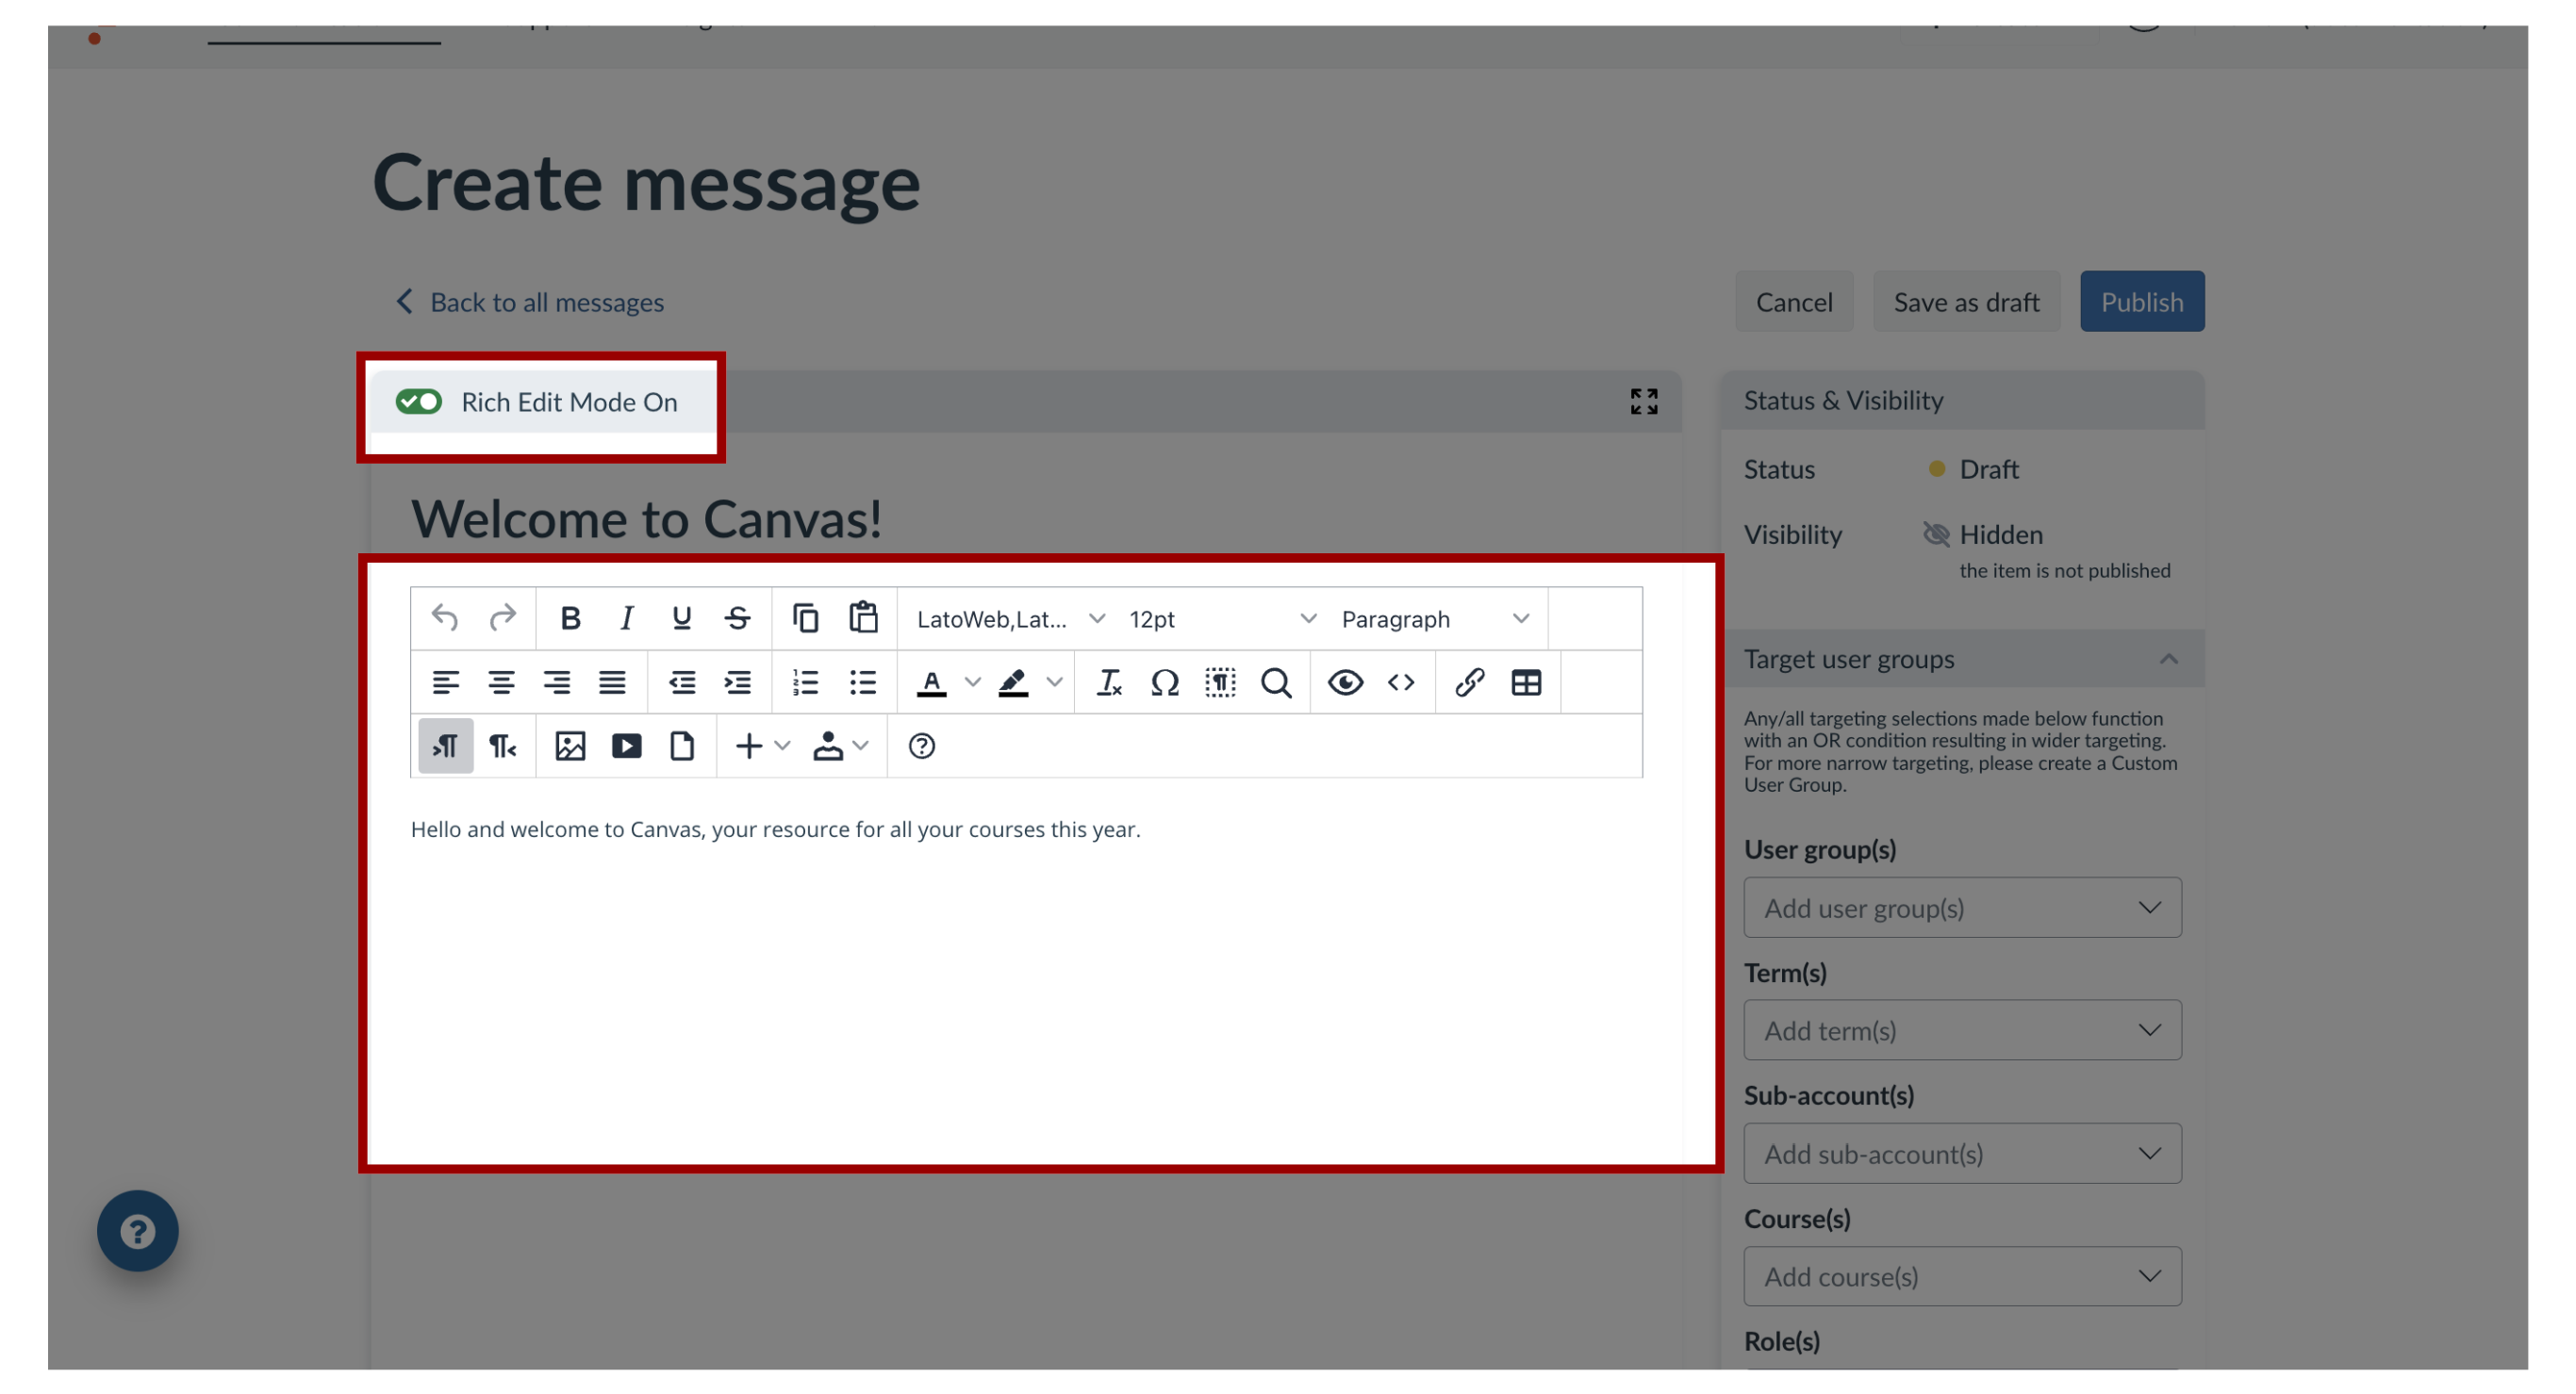This screenshot has height=1394, width=2576.
Task: Set right-to-left text direction
Action: pyautogui.click(x=502, y=746)
